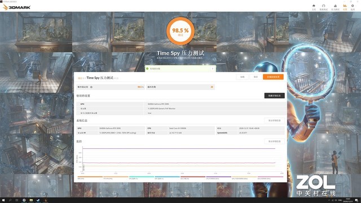Click show details button in system info section

[275, 120]
